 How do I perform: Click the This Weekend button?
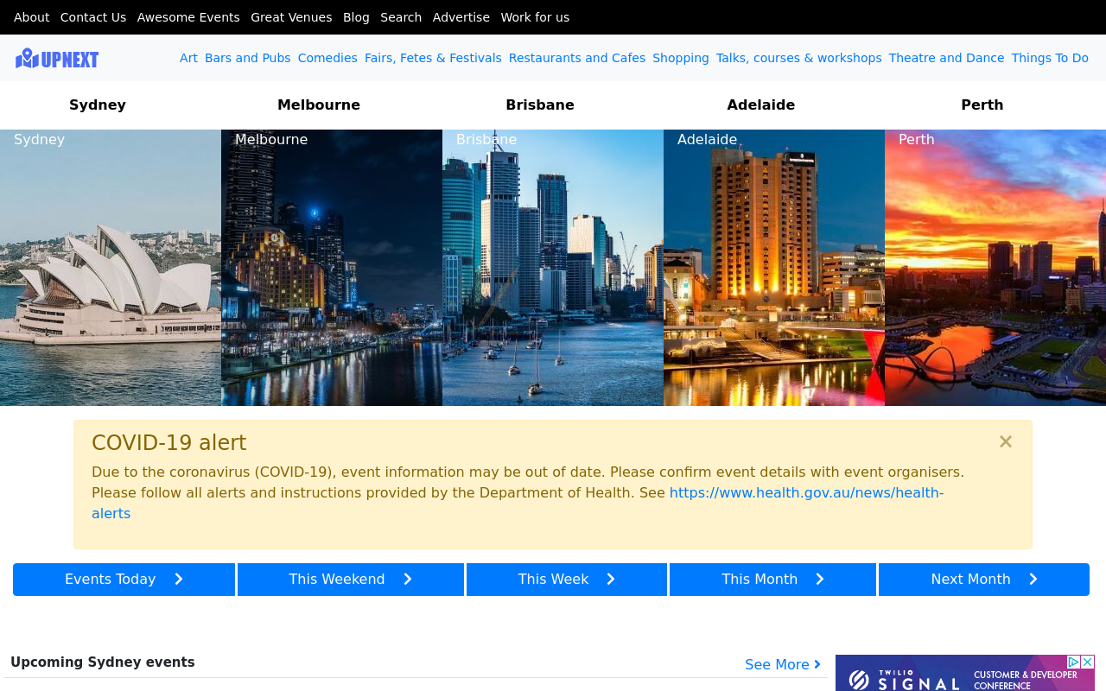[351, 580]
